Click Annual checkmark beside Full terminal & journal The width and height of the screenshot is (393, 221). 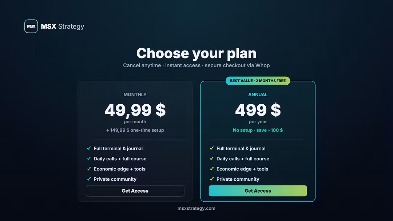212,148
